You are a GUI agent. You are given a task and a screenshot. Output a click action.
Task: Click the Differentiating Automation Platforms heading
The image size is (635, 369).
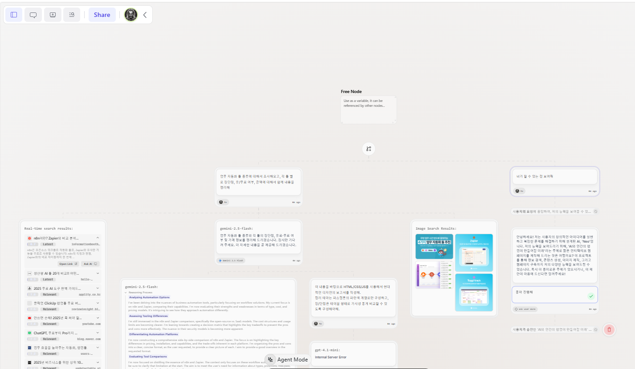[x=153, y=334]
